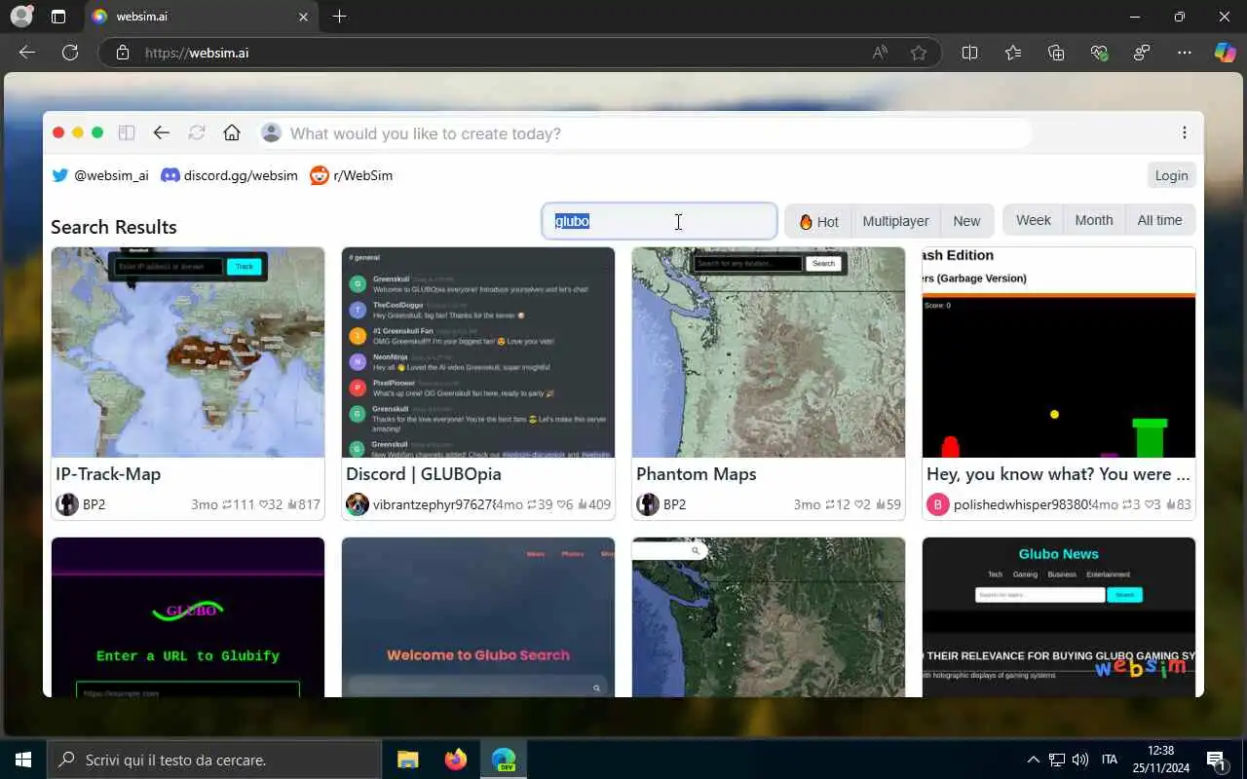This screenshot has height=779, width=1247.
Task: Open Copilot sidebar icon
Action: tap(1225, 53)
